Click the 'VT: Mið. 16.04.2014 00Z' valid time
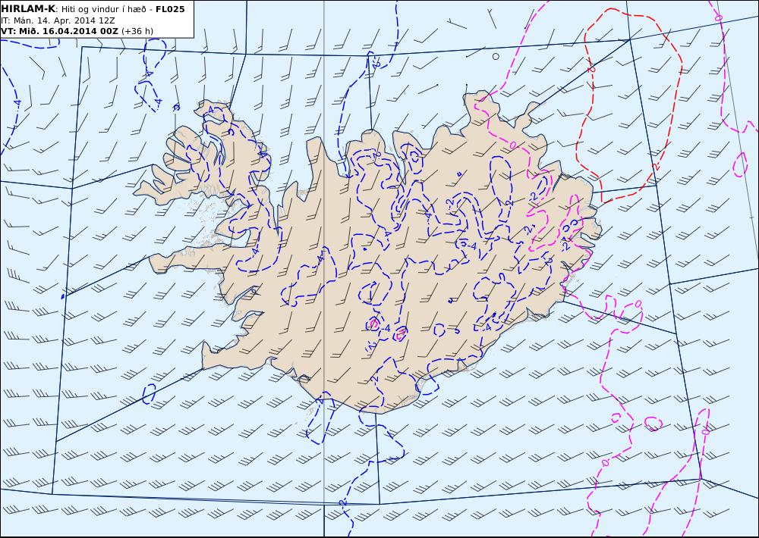The width and height of the screenshot is (759, 538). click(x=59, y=31)
